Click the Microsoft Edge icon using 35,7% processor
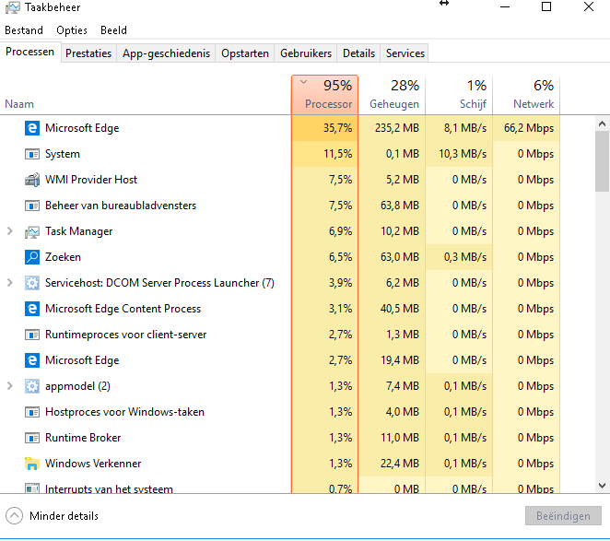The image size is (610, 541). (x=32, y=128)
